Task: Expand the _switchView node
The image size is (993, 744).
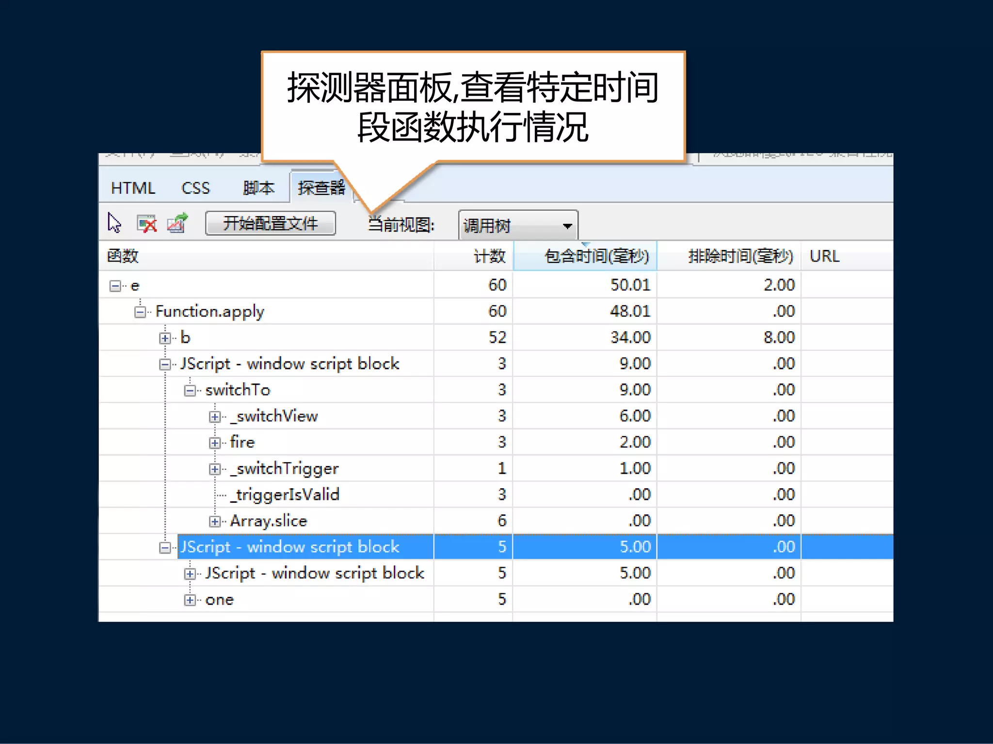Action: tap(215, 417)
